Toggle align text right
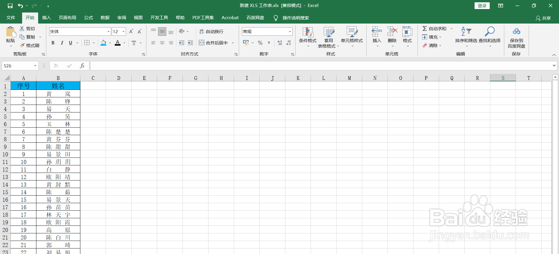Screen dimensions: 559x254 pyautogui.click(x=171, y=43)
